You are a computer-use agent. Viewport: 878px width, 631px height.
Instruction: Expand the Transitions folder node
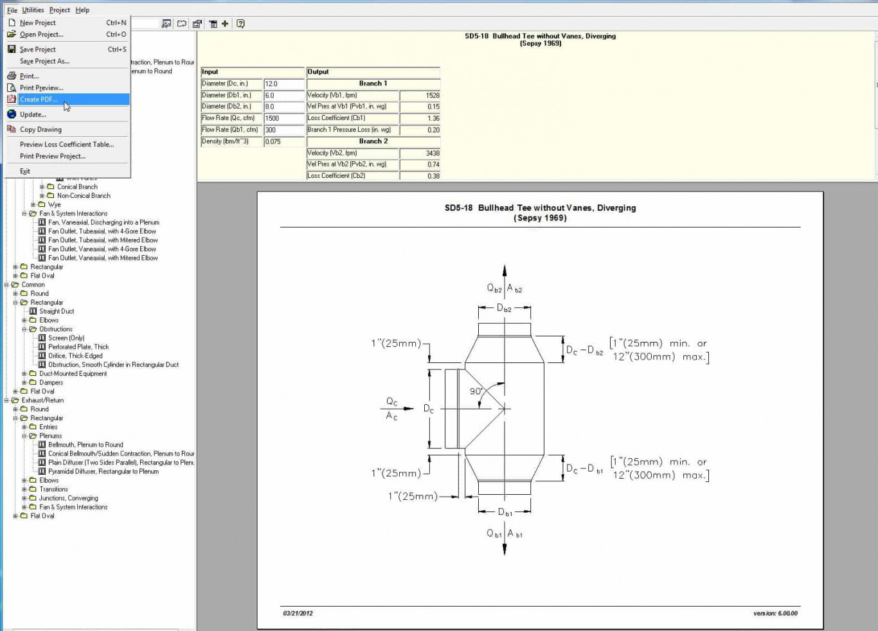pos(24,489)
